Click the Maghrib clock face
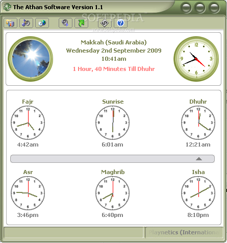This screenshot has height=243, width=227. tap(113, 193)
